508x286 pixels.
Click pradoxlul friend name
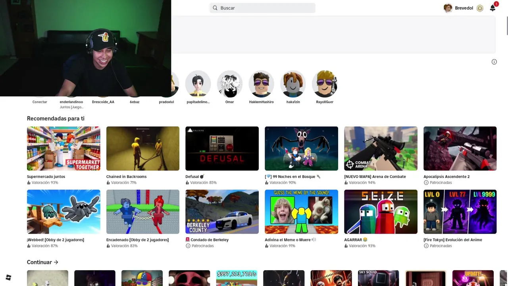(166, 102)
